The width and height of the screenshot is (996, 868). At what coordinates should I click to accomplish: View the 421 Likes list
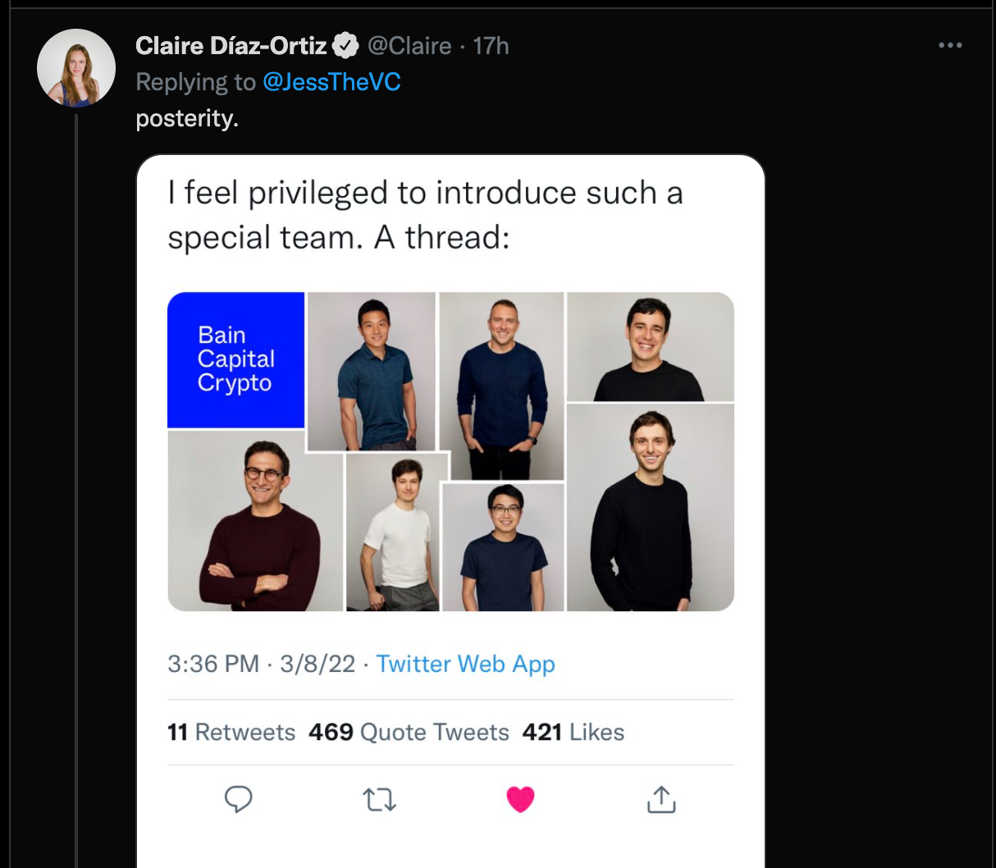tap(573, 732)
